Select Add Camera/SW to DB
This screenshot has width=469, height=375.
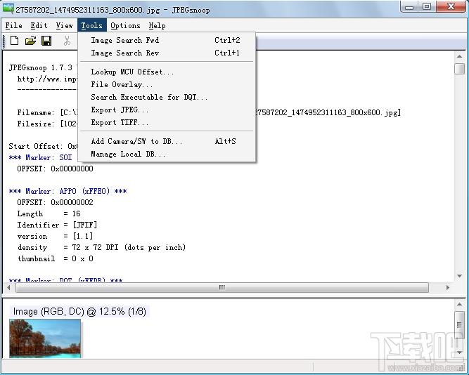pyautogui.click(x=167, y=141)
